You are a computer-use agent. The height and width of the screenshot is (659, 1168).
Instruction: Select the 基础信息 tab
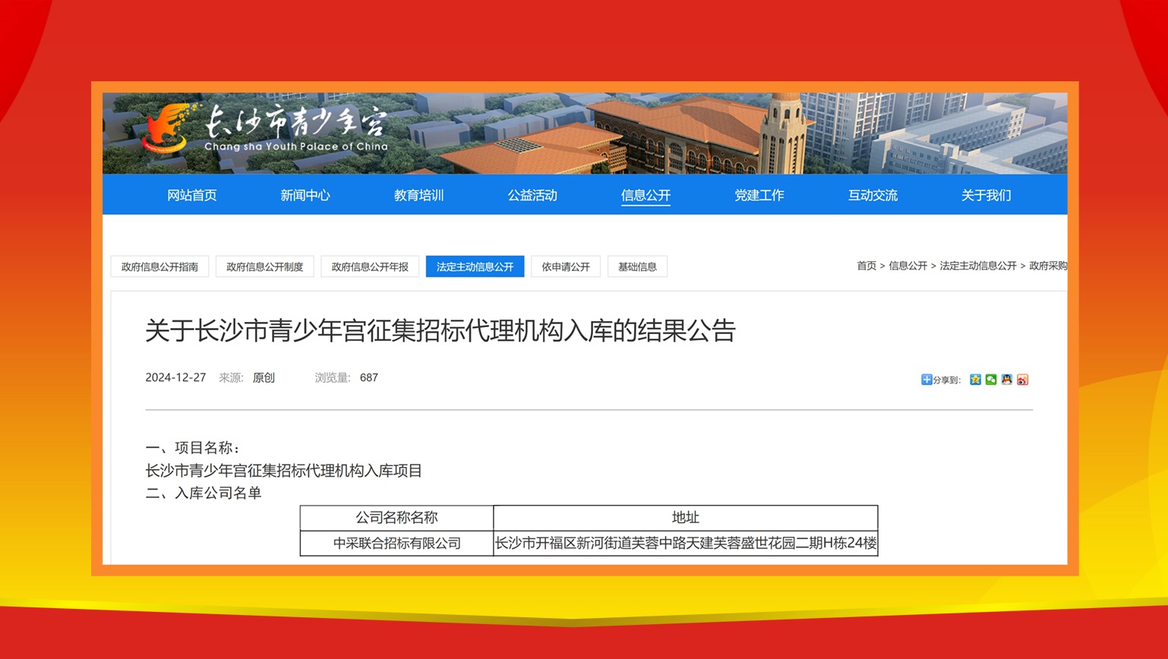(637, 266)
